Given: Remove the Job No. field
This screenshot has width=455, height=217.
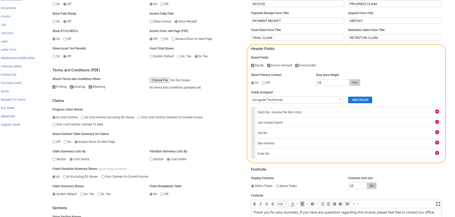Looking at the screenshot, I should pyautogui.click(x=437, y=132).
